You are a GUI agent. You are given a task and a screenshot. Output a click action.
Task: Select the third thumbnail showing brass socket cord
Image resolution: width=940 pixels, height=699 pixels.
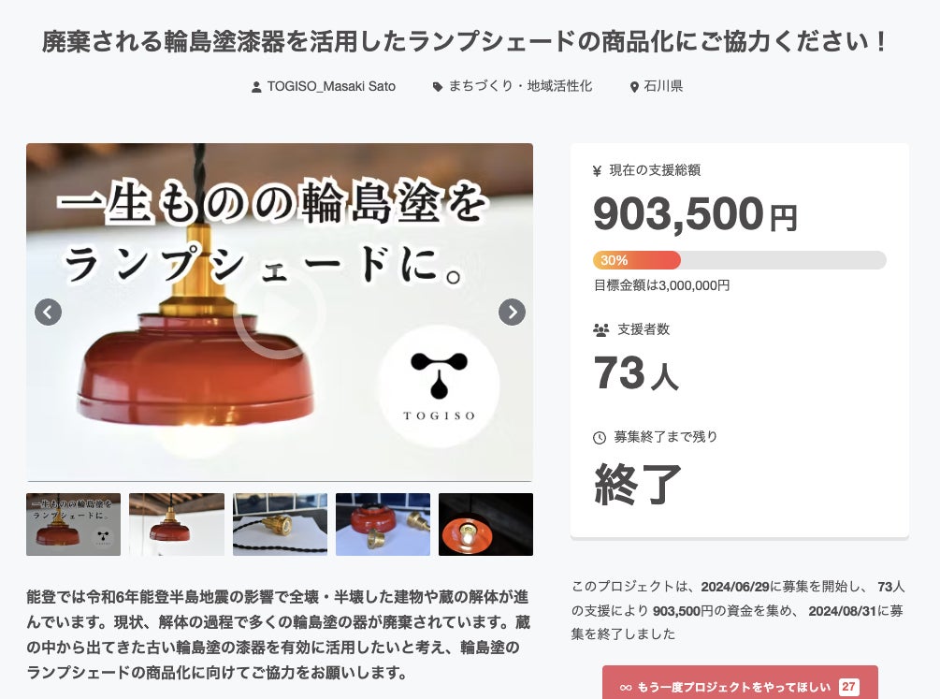click(x=280, y=524)
